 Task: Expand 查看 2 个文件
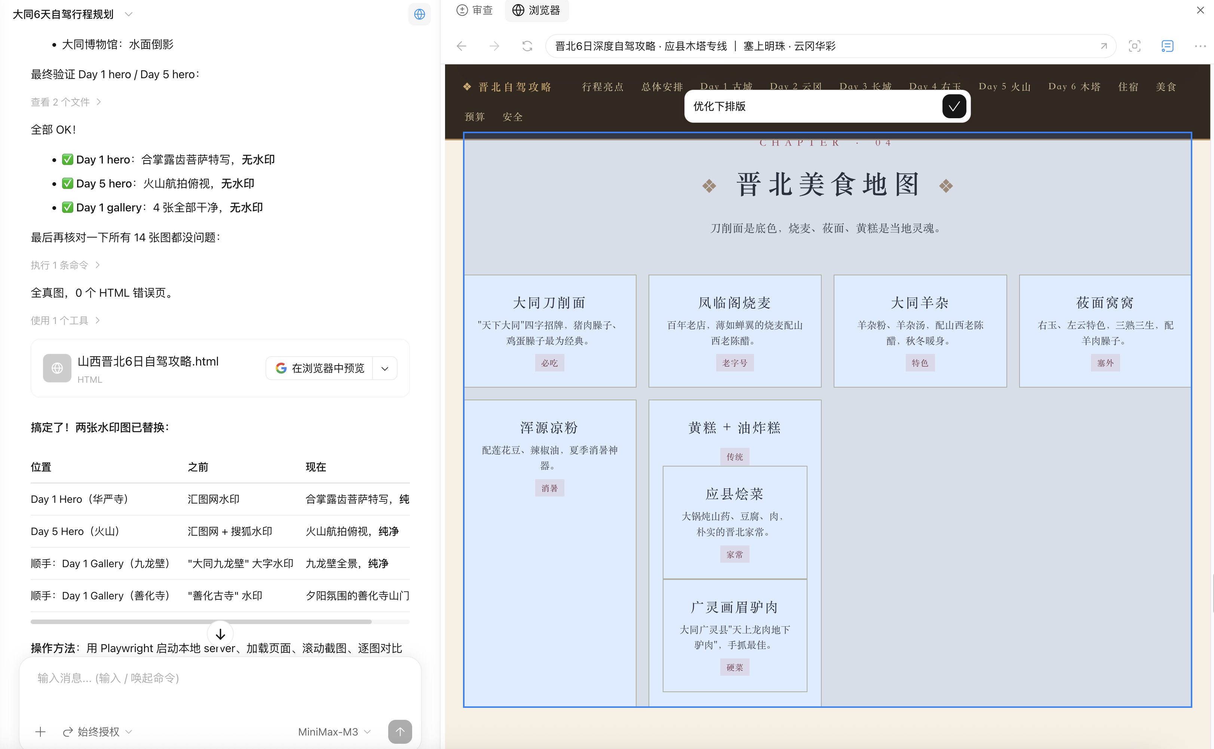pyautogui.click(x=66, y=102)
